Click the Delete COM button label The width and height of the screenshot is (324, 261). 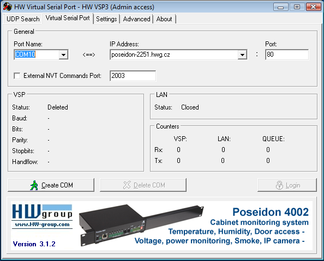pyautogui.click(x=149, y=185)
